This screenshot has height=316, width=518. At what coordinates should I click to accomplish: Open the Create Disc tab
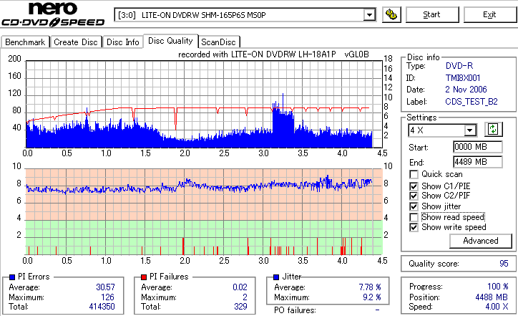point(76,42)
